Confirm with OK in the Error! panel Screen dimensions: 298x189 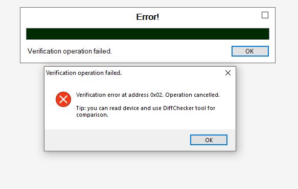250,51
